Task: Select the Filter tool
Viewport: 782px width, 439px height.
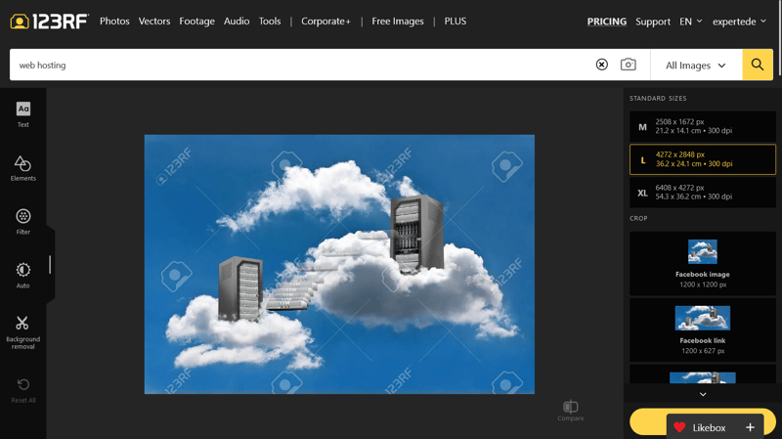Action: 22,222
